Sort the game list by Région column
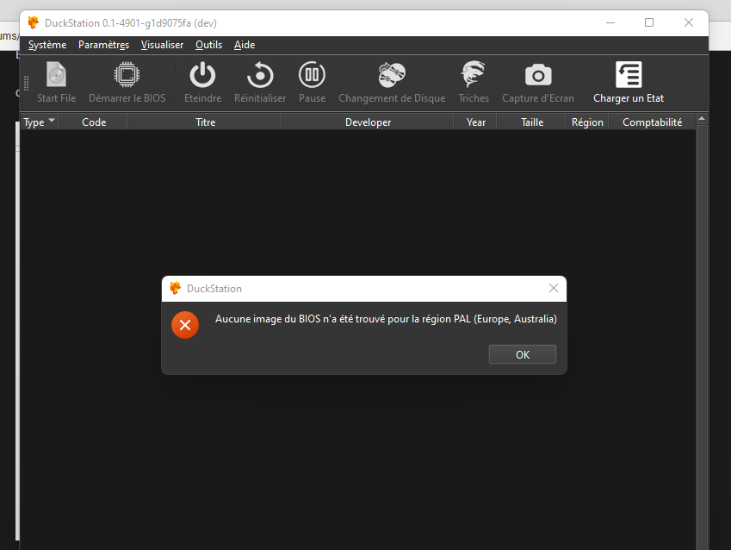Viewport: 731px width, 550px height. coord(587,122)
